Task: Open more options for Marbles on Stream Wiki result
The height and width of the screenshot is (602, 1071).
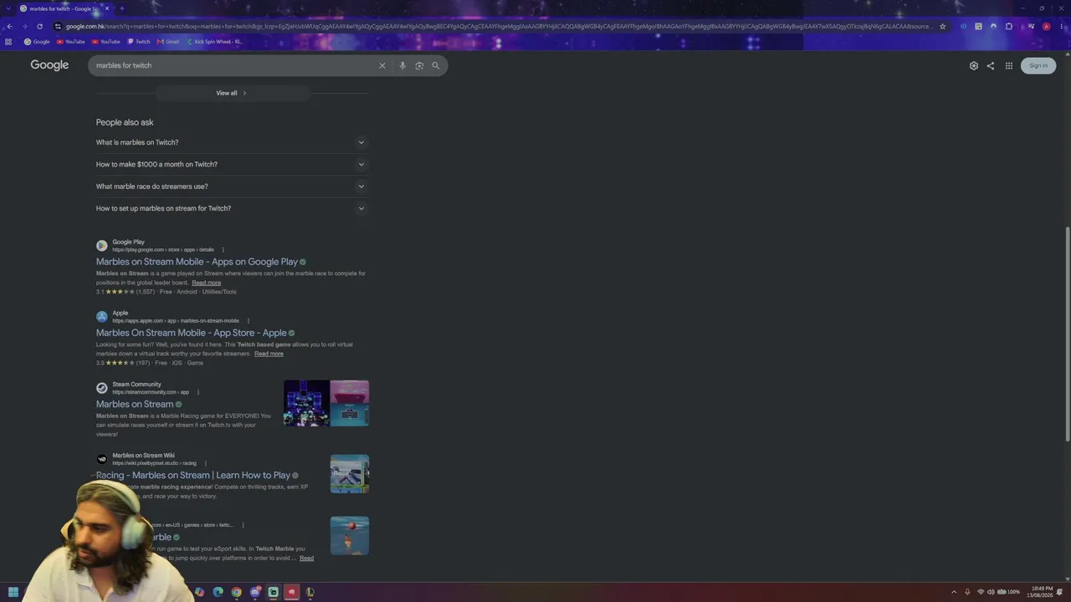Action: click(x=205, y=463)
